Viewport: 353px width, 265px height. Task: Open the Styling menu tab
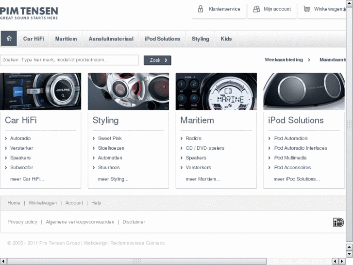tap(201, 39)
